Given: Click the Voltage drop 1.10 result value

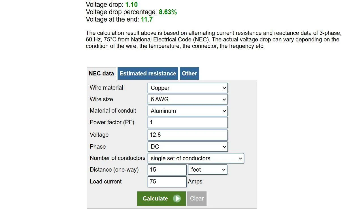Looking at the screenshot, I should (131, 5).
